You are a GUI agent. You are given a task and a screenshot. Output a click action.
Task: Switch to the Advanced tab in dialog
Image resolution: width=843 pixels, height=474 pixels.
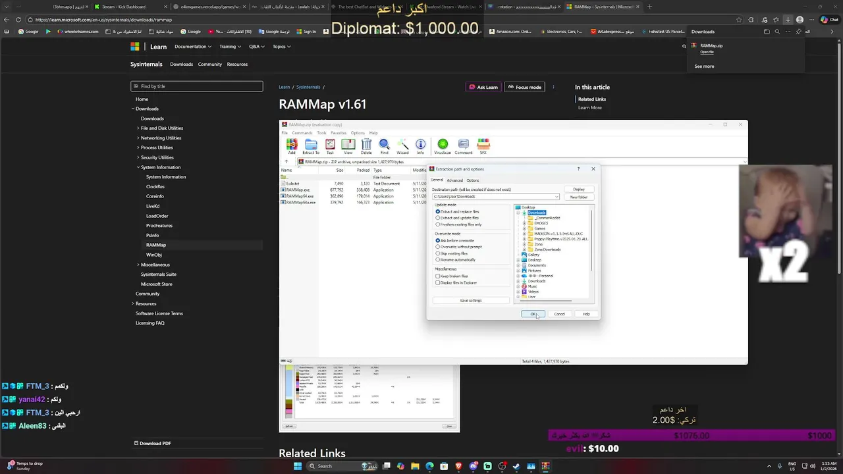(454, 180)
